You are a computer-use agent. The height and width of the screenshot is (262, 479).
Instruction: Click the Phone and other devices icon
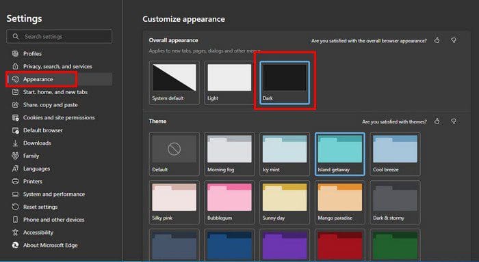[15, 220]
